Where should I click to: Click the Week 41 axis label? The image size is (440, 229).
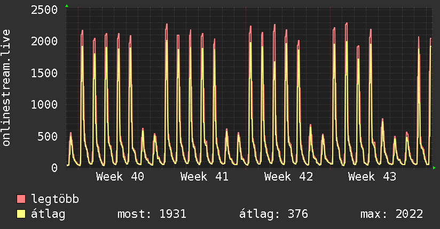[205, 177]
